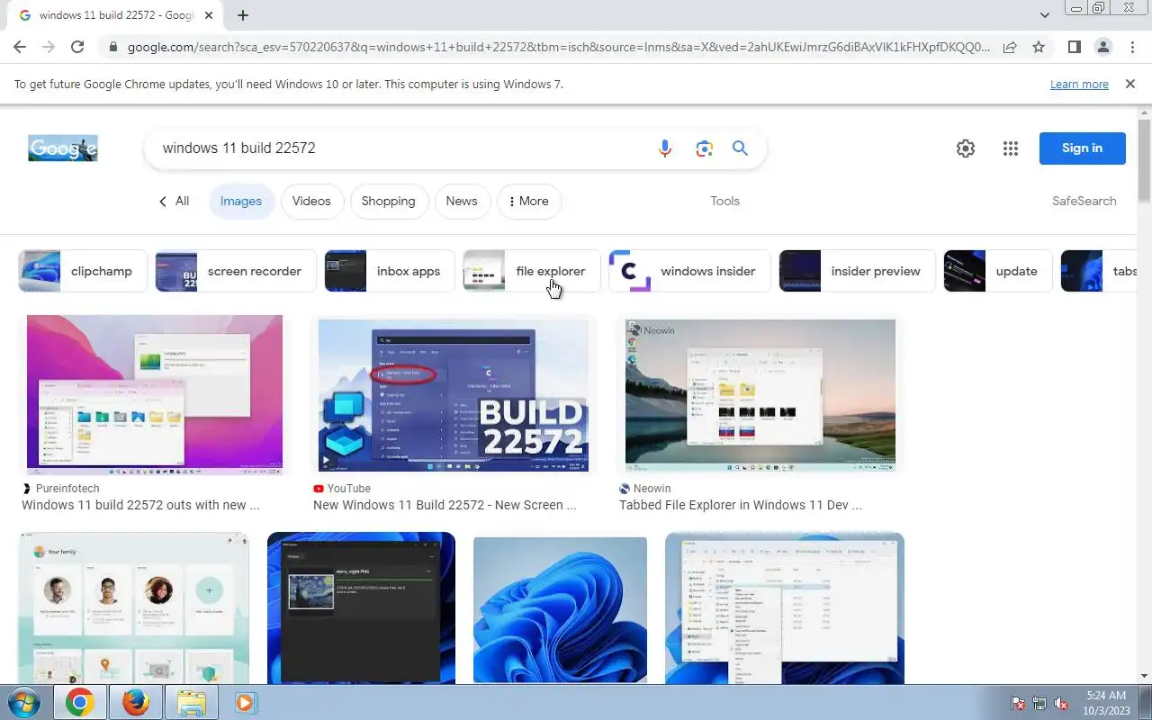Expand the More search options menu
The image size is (1152, 720).
(x=529, y=202)
